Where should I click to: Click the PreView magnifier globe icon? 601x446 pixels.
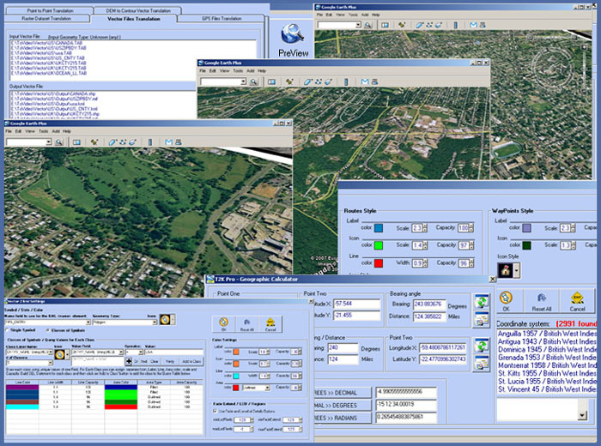pyautogui.click(x=293, y=34)
